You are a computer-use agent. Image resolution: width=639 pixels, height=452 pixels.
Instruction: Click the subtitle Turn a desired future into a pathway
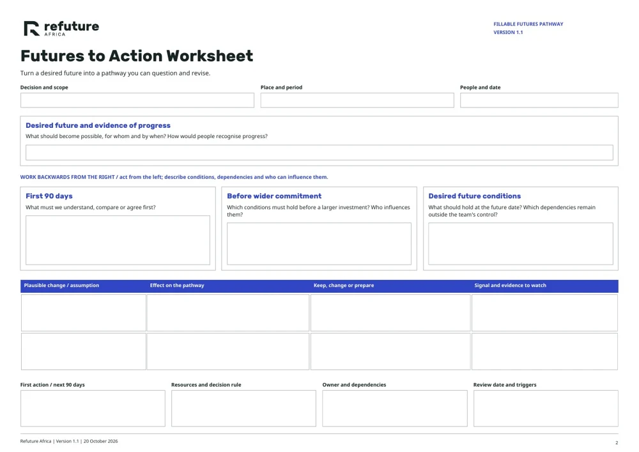point(115,73)
